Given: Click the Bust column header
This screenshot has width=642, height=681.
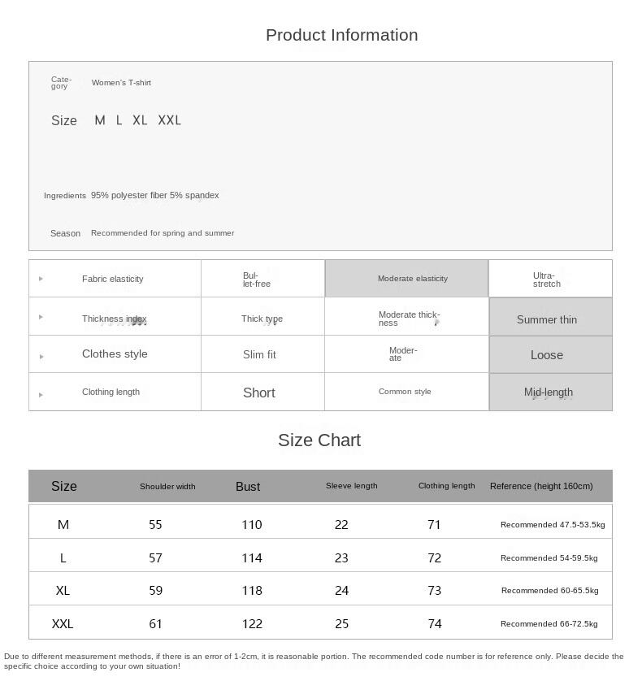Looking at the screenshot, I should pos(248,487).
